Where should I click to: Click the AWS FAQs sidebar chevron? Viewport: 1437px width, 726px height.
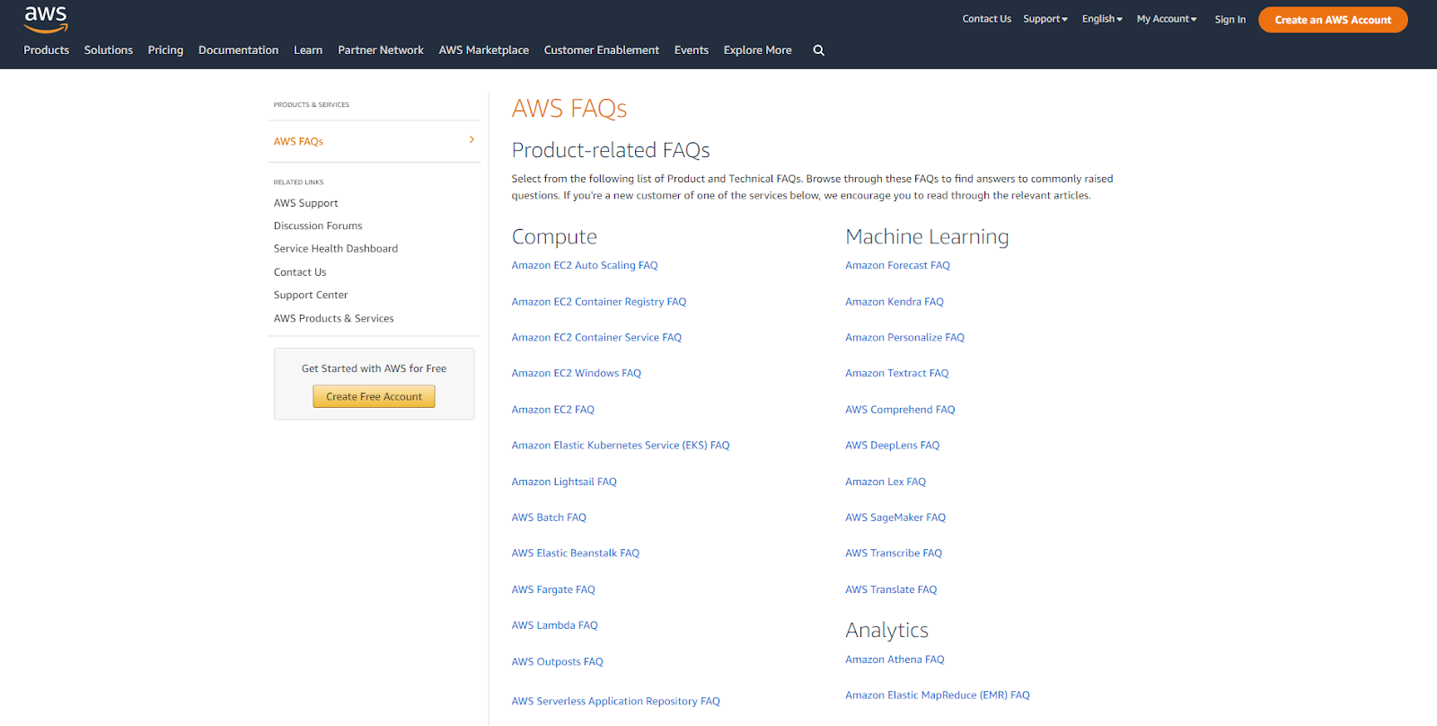472,139
